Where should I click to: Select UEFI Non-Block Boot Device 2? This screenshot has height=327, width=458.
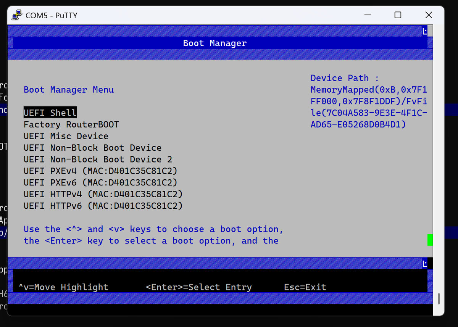[98, 159]
